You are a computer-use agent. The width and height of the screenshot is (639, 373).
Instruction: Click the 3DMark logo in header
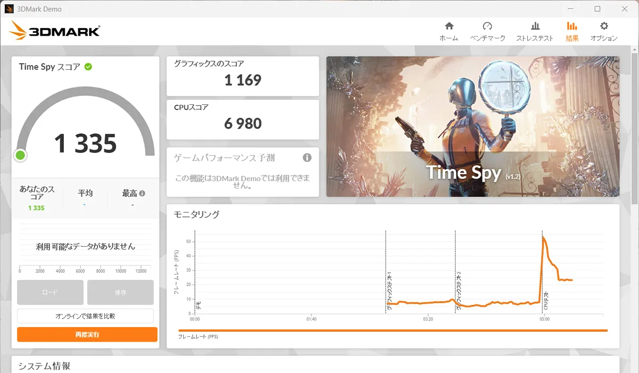54,31
